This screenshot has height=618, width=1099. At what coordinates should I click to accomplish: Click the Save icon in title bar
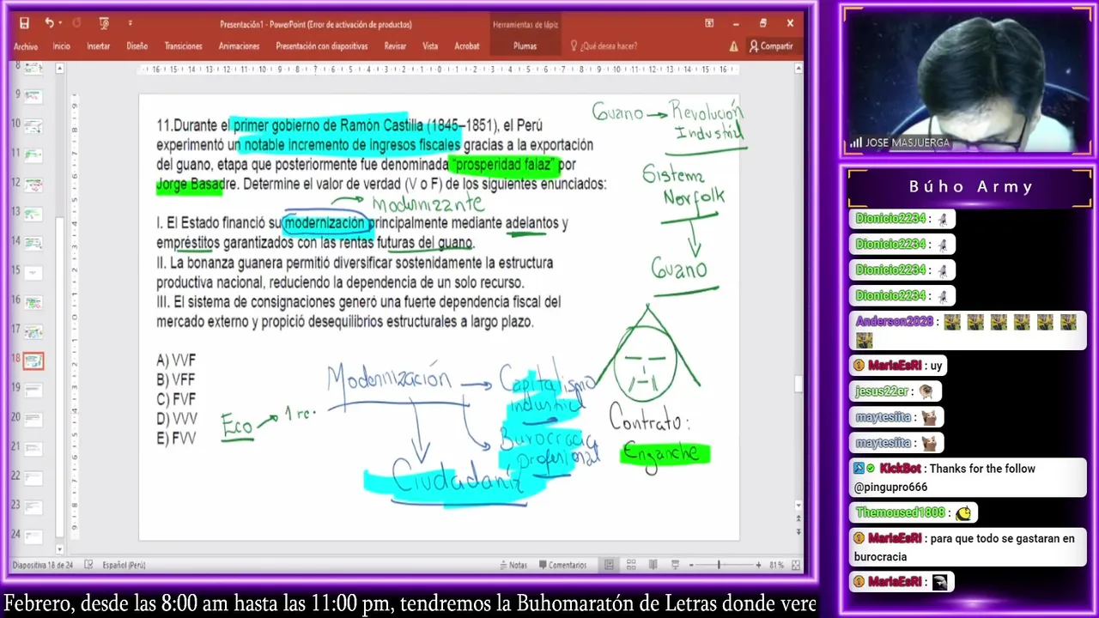[24, 23]
